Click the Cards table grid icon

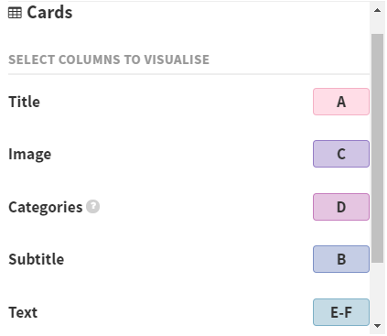click(x=15, y=13)
